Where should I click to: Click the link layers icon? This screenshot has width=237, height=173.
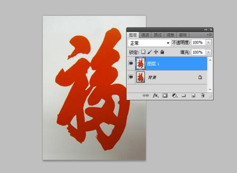146,95
